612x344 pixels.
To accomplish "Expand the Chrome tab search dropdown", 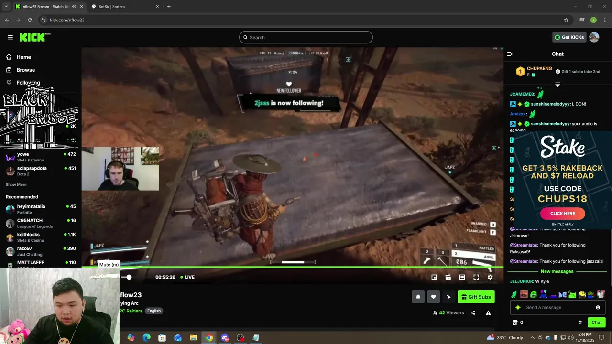I will pyautogui.click(x=6, y=7).
